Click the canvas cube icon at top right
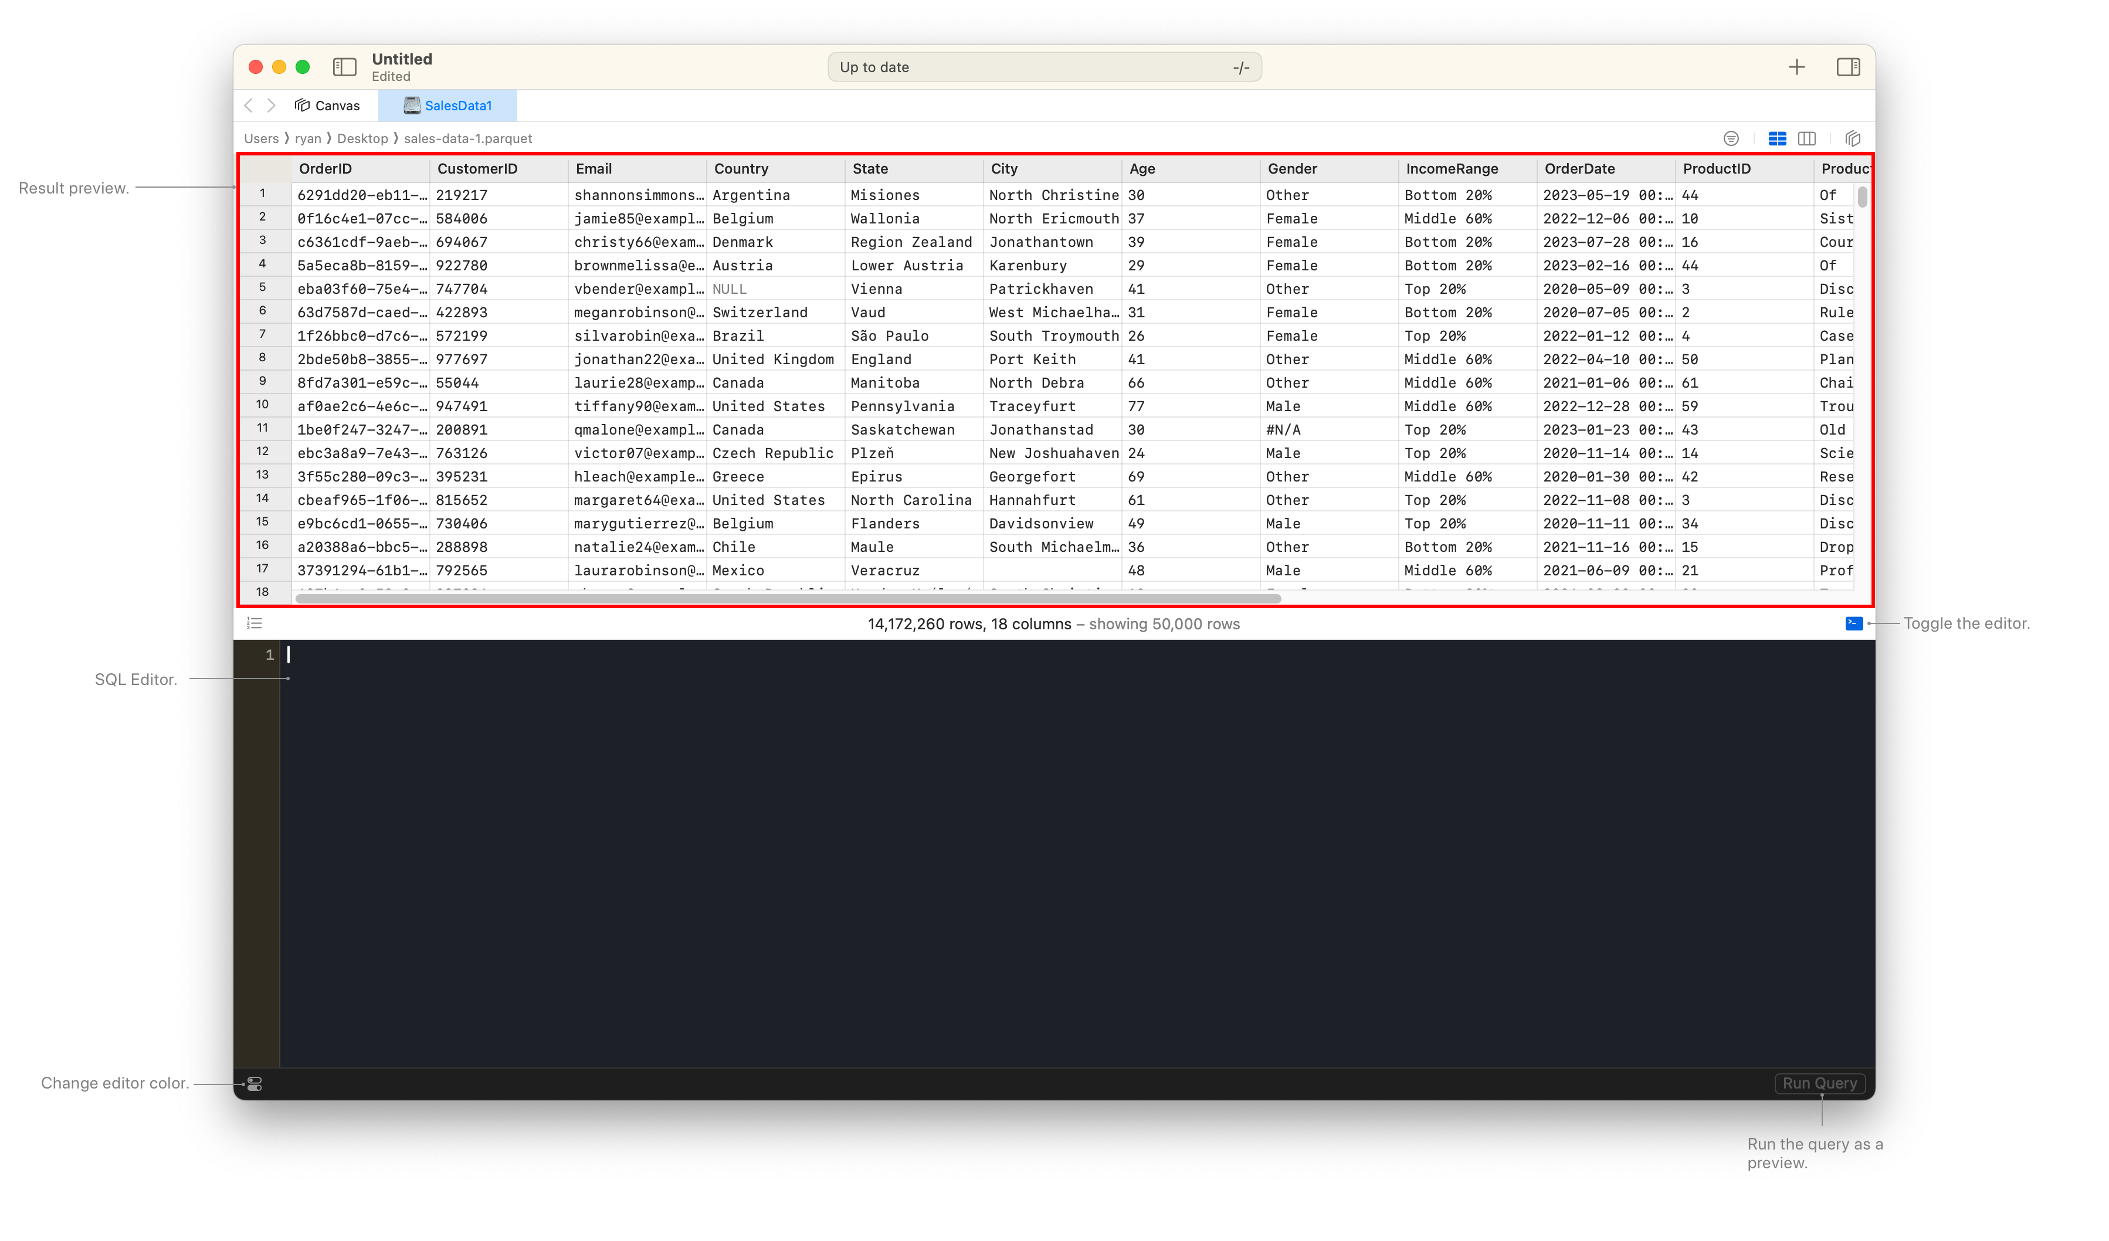 [1852, 138]
